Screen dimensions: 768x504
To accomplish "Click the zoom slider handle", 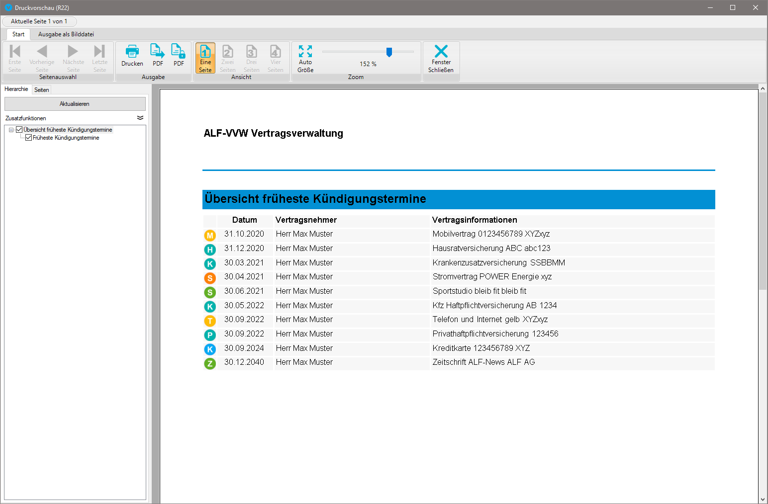I will (389, 52).
